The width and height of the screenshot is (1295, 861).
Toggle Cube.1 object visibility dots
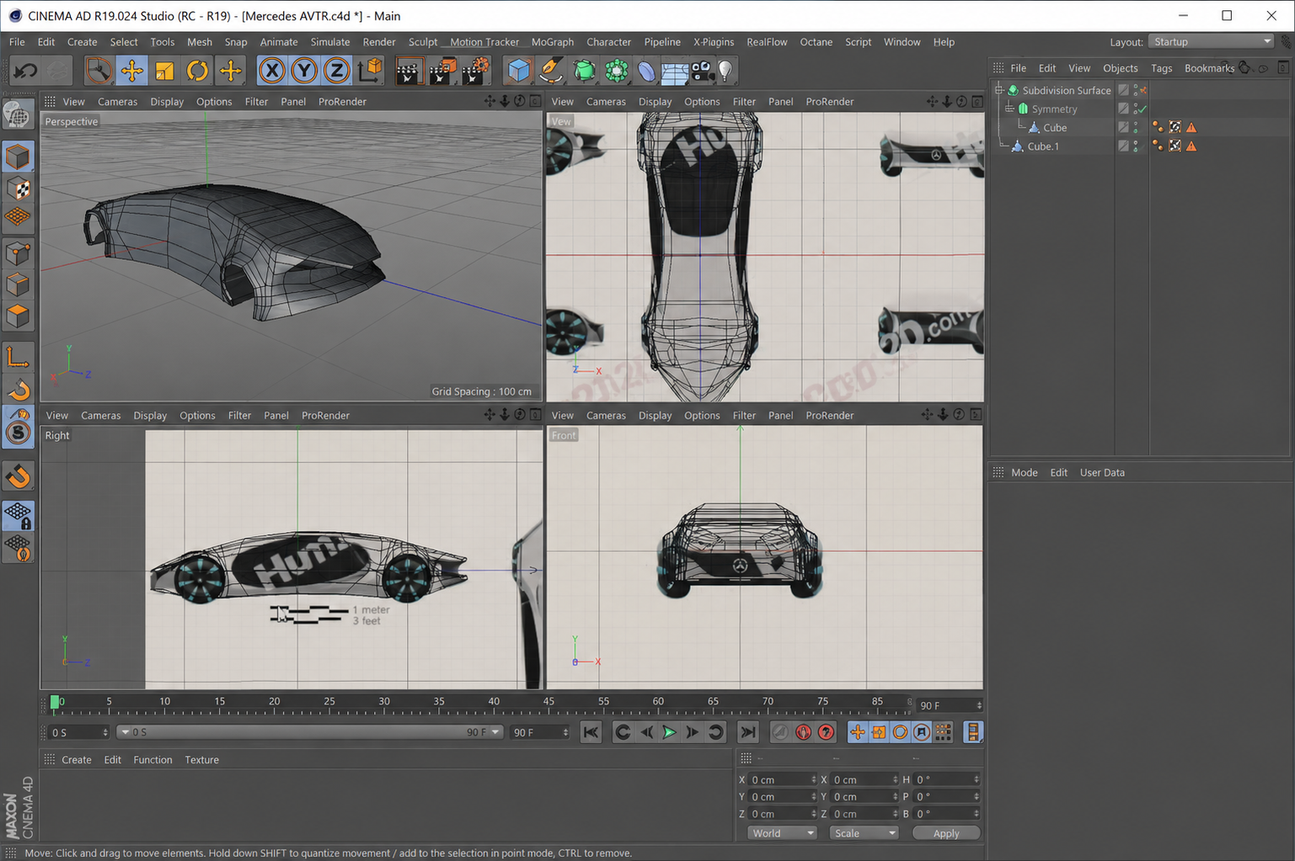[x=1136, y=146]
